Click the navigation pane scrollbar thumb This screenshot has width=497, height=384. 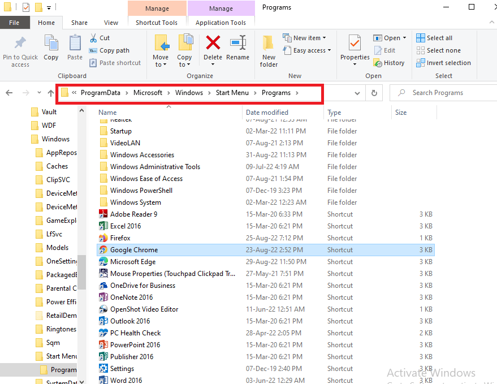click(x=81, y=272)
